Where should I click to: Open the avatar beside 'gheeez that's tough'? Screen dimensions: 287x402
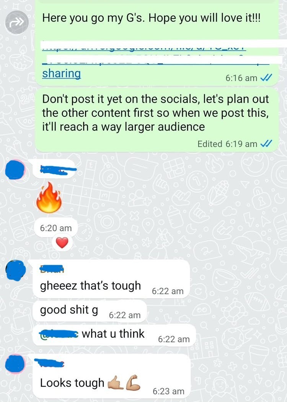[16, 270]
